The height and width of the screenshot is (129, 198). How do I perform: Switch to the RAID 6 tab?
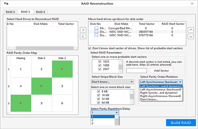coord(40,12)
